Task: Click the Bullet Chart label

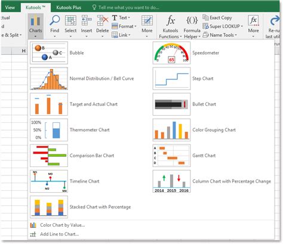Action: [x=204, y=104]
